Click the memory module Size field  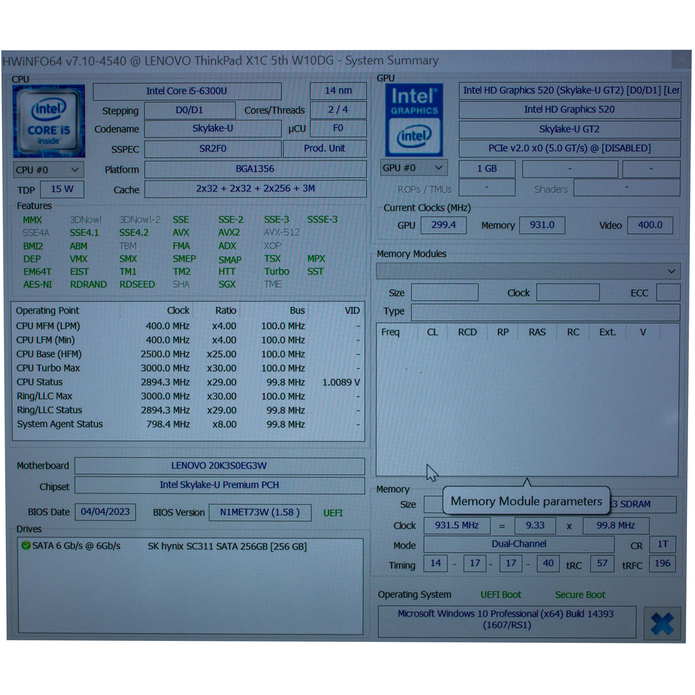[x=445, y=292]
